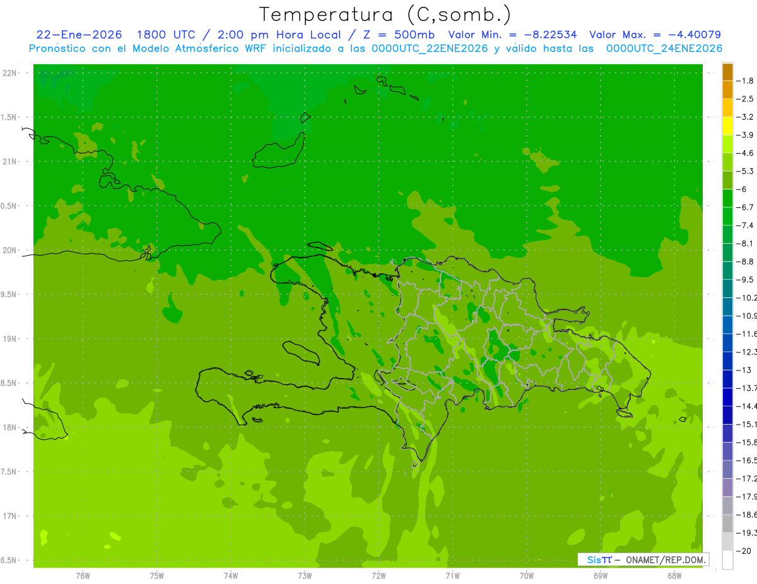Click the "-2.5" colorbar value
This screenshot has height=584, width=757.
746,99
